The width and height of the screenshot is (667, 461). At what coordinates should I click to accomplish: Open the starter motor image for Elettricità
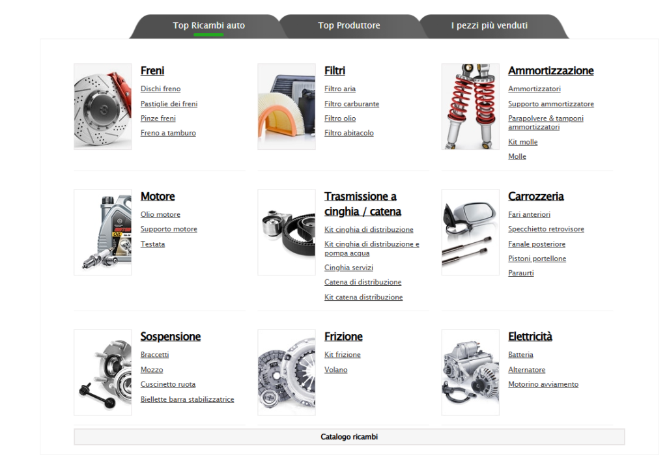point(470,372)
